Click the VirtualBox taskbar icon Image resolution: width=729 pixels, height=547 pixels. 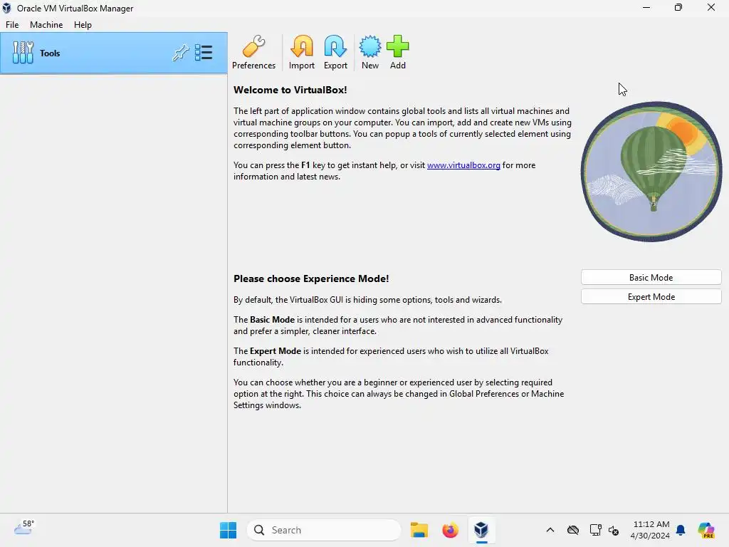pyautogui.click(x=481, y=530)
